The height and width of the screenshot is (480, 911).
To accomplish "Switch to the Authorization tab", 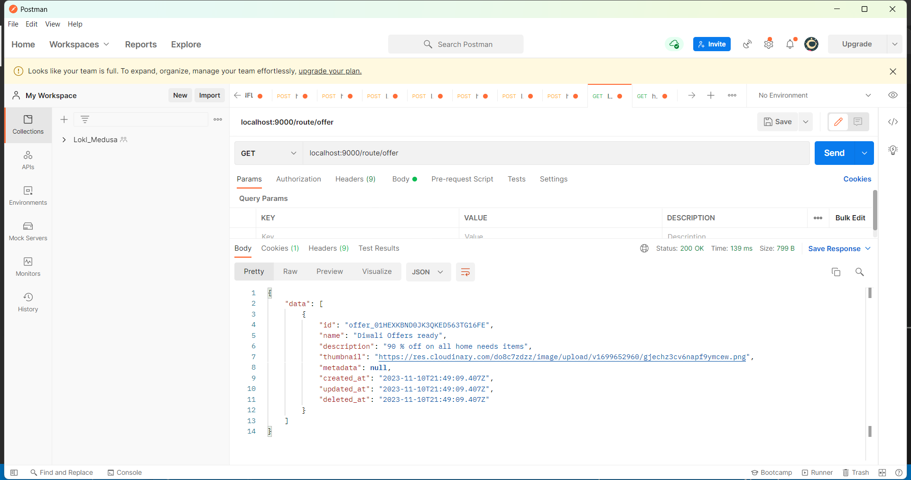I will coord(298,179).
